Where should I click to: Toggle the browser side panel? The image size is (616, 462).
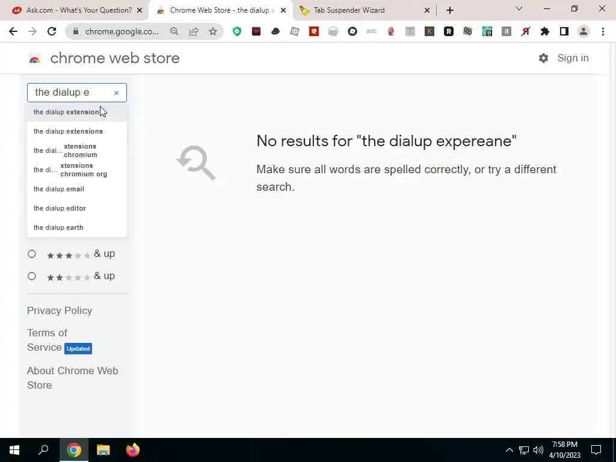pyautogui.click(x=564, y=31)
